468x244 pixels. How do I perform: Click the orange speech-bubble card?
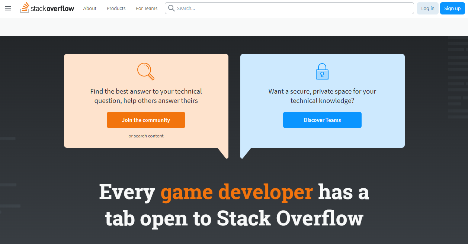pyautogui.click(x=146, y=100)
